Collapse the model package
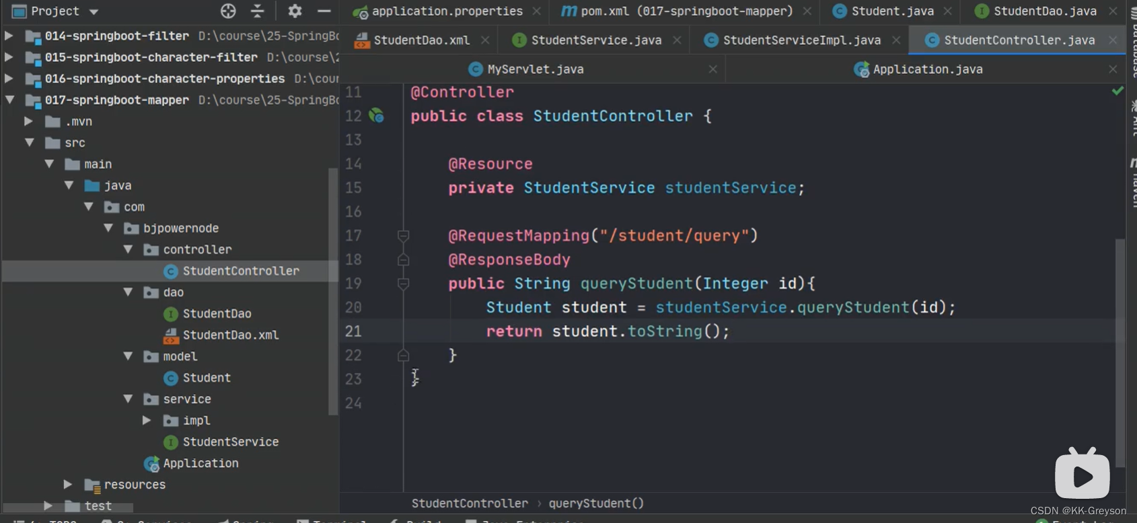The height and width of the screenshot is (523, 1137). pos(128,356)
